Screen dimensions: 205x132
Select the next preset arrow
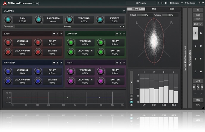click(x=162, y=3)
